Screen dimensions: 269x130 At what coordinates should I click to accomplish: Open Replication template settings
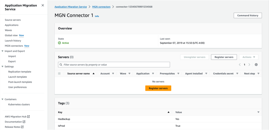point(20,72)
